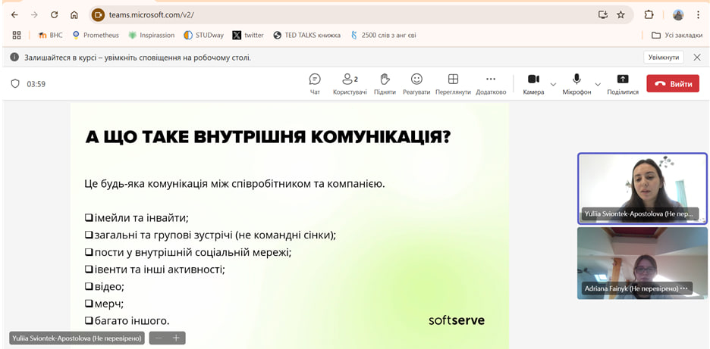
Task: Go back using browser back arrow
Action: (14, 15)
